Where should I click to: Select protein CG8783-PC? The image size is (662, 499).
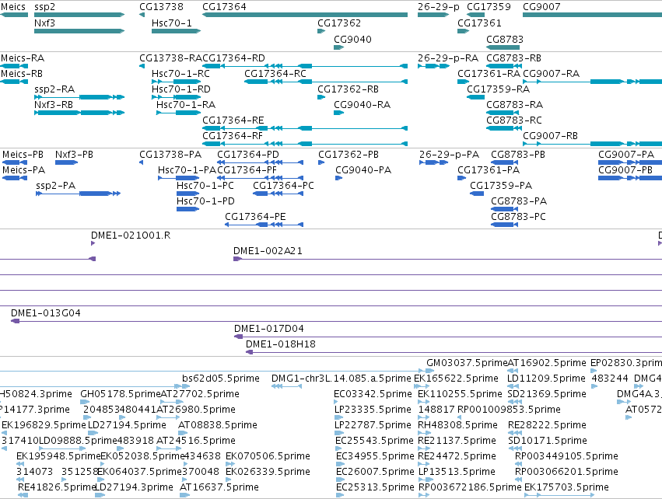point(518,217)
